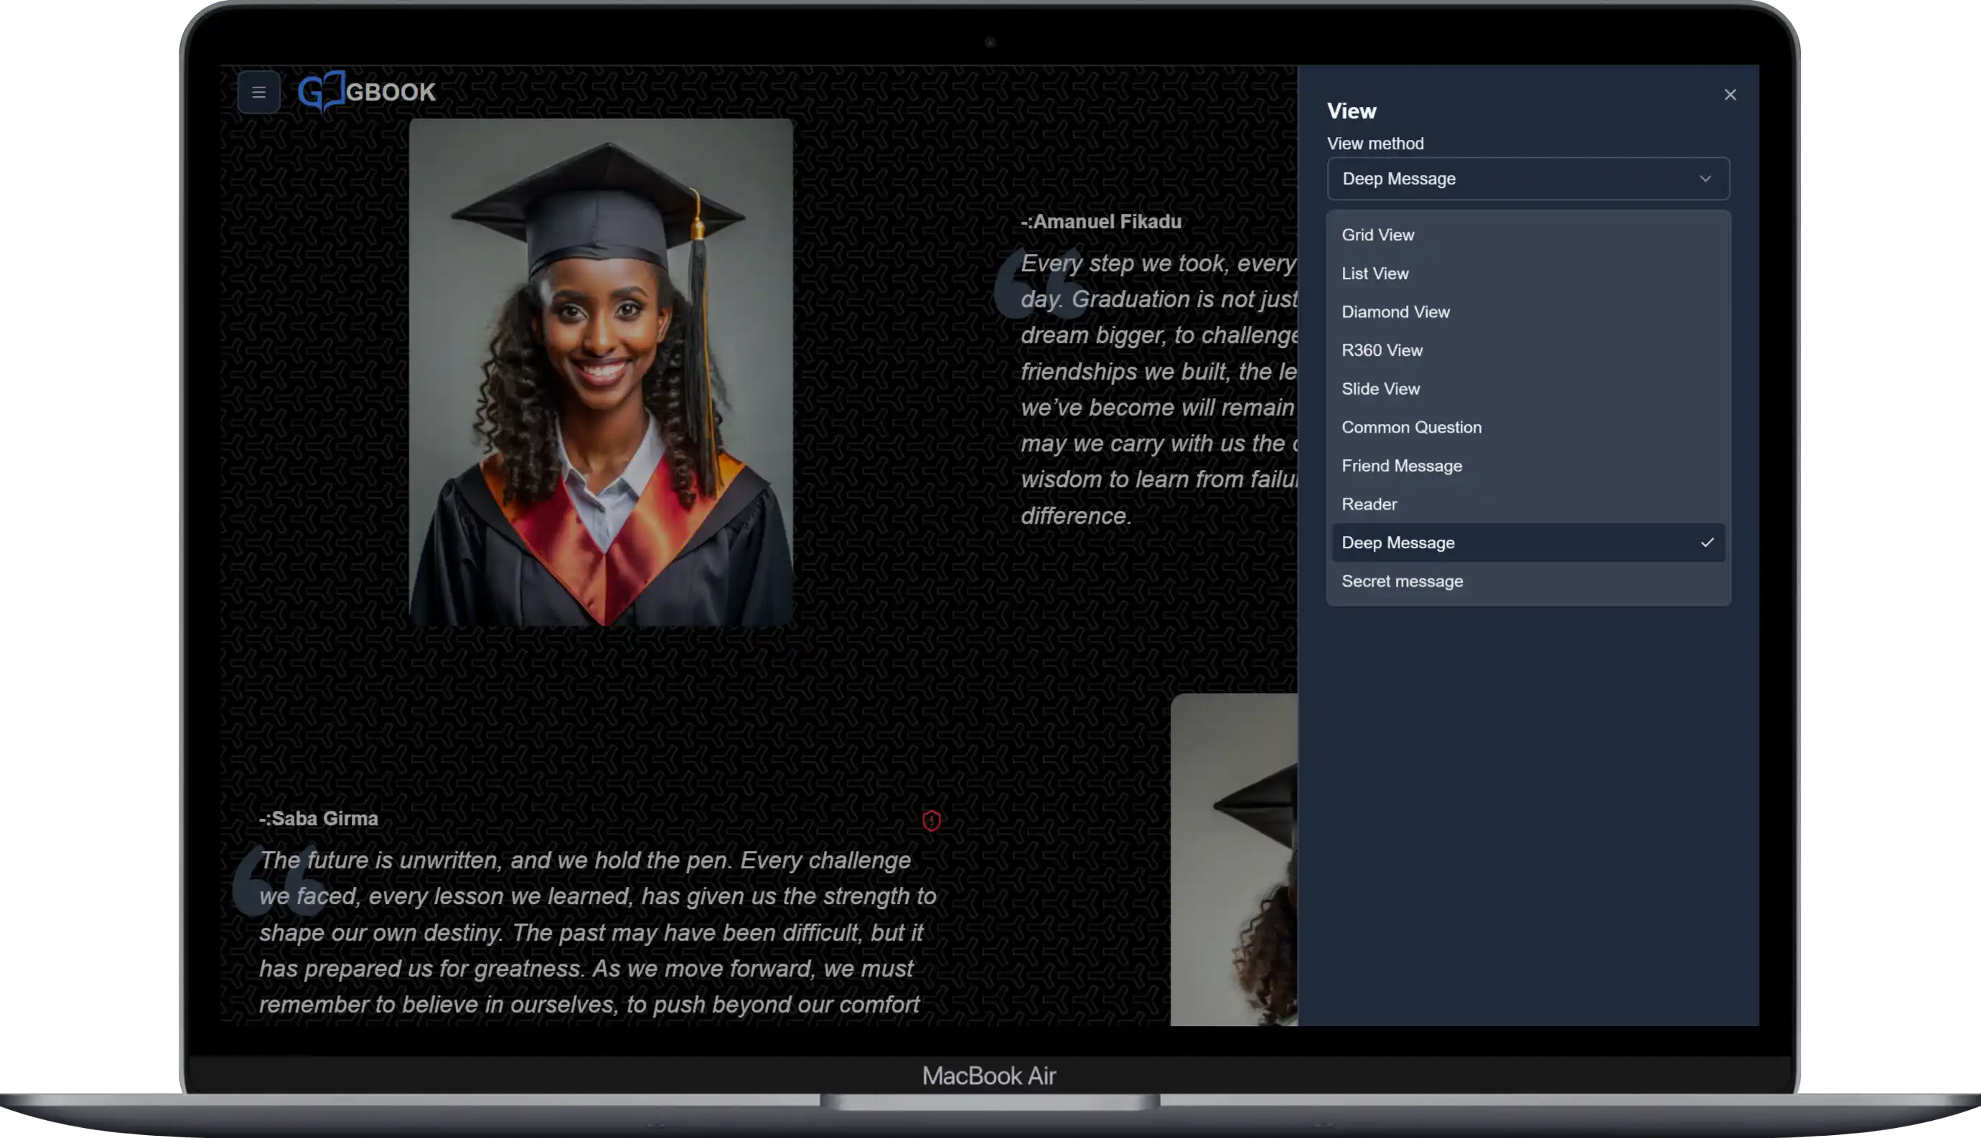Select the Secret message option
The image size is (1981, 1138).
[1402, 581]
